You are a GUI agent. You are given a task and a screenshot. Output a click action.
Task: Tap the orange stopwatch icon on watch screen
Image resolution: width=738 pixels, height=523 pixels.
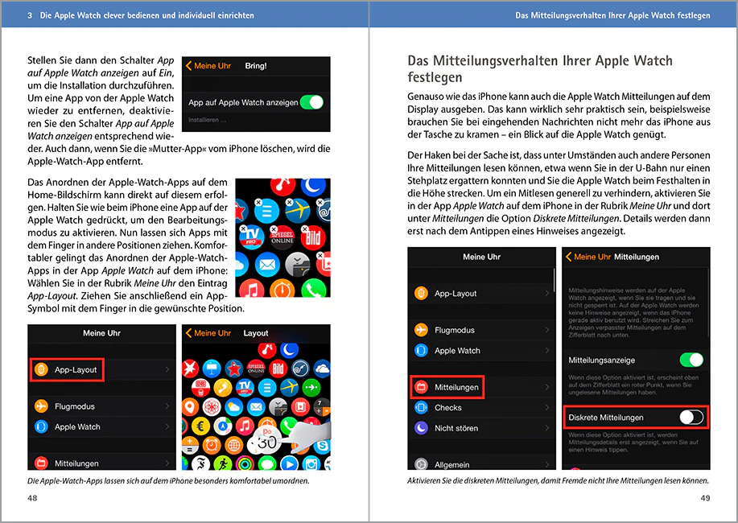(x=282, y=289)
